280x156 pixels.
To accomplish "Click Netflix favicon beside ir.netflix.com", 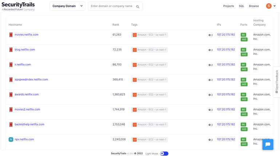I will (11, 65).
